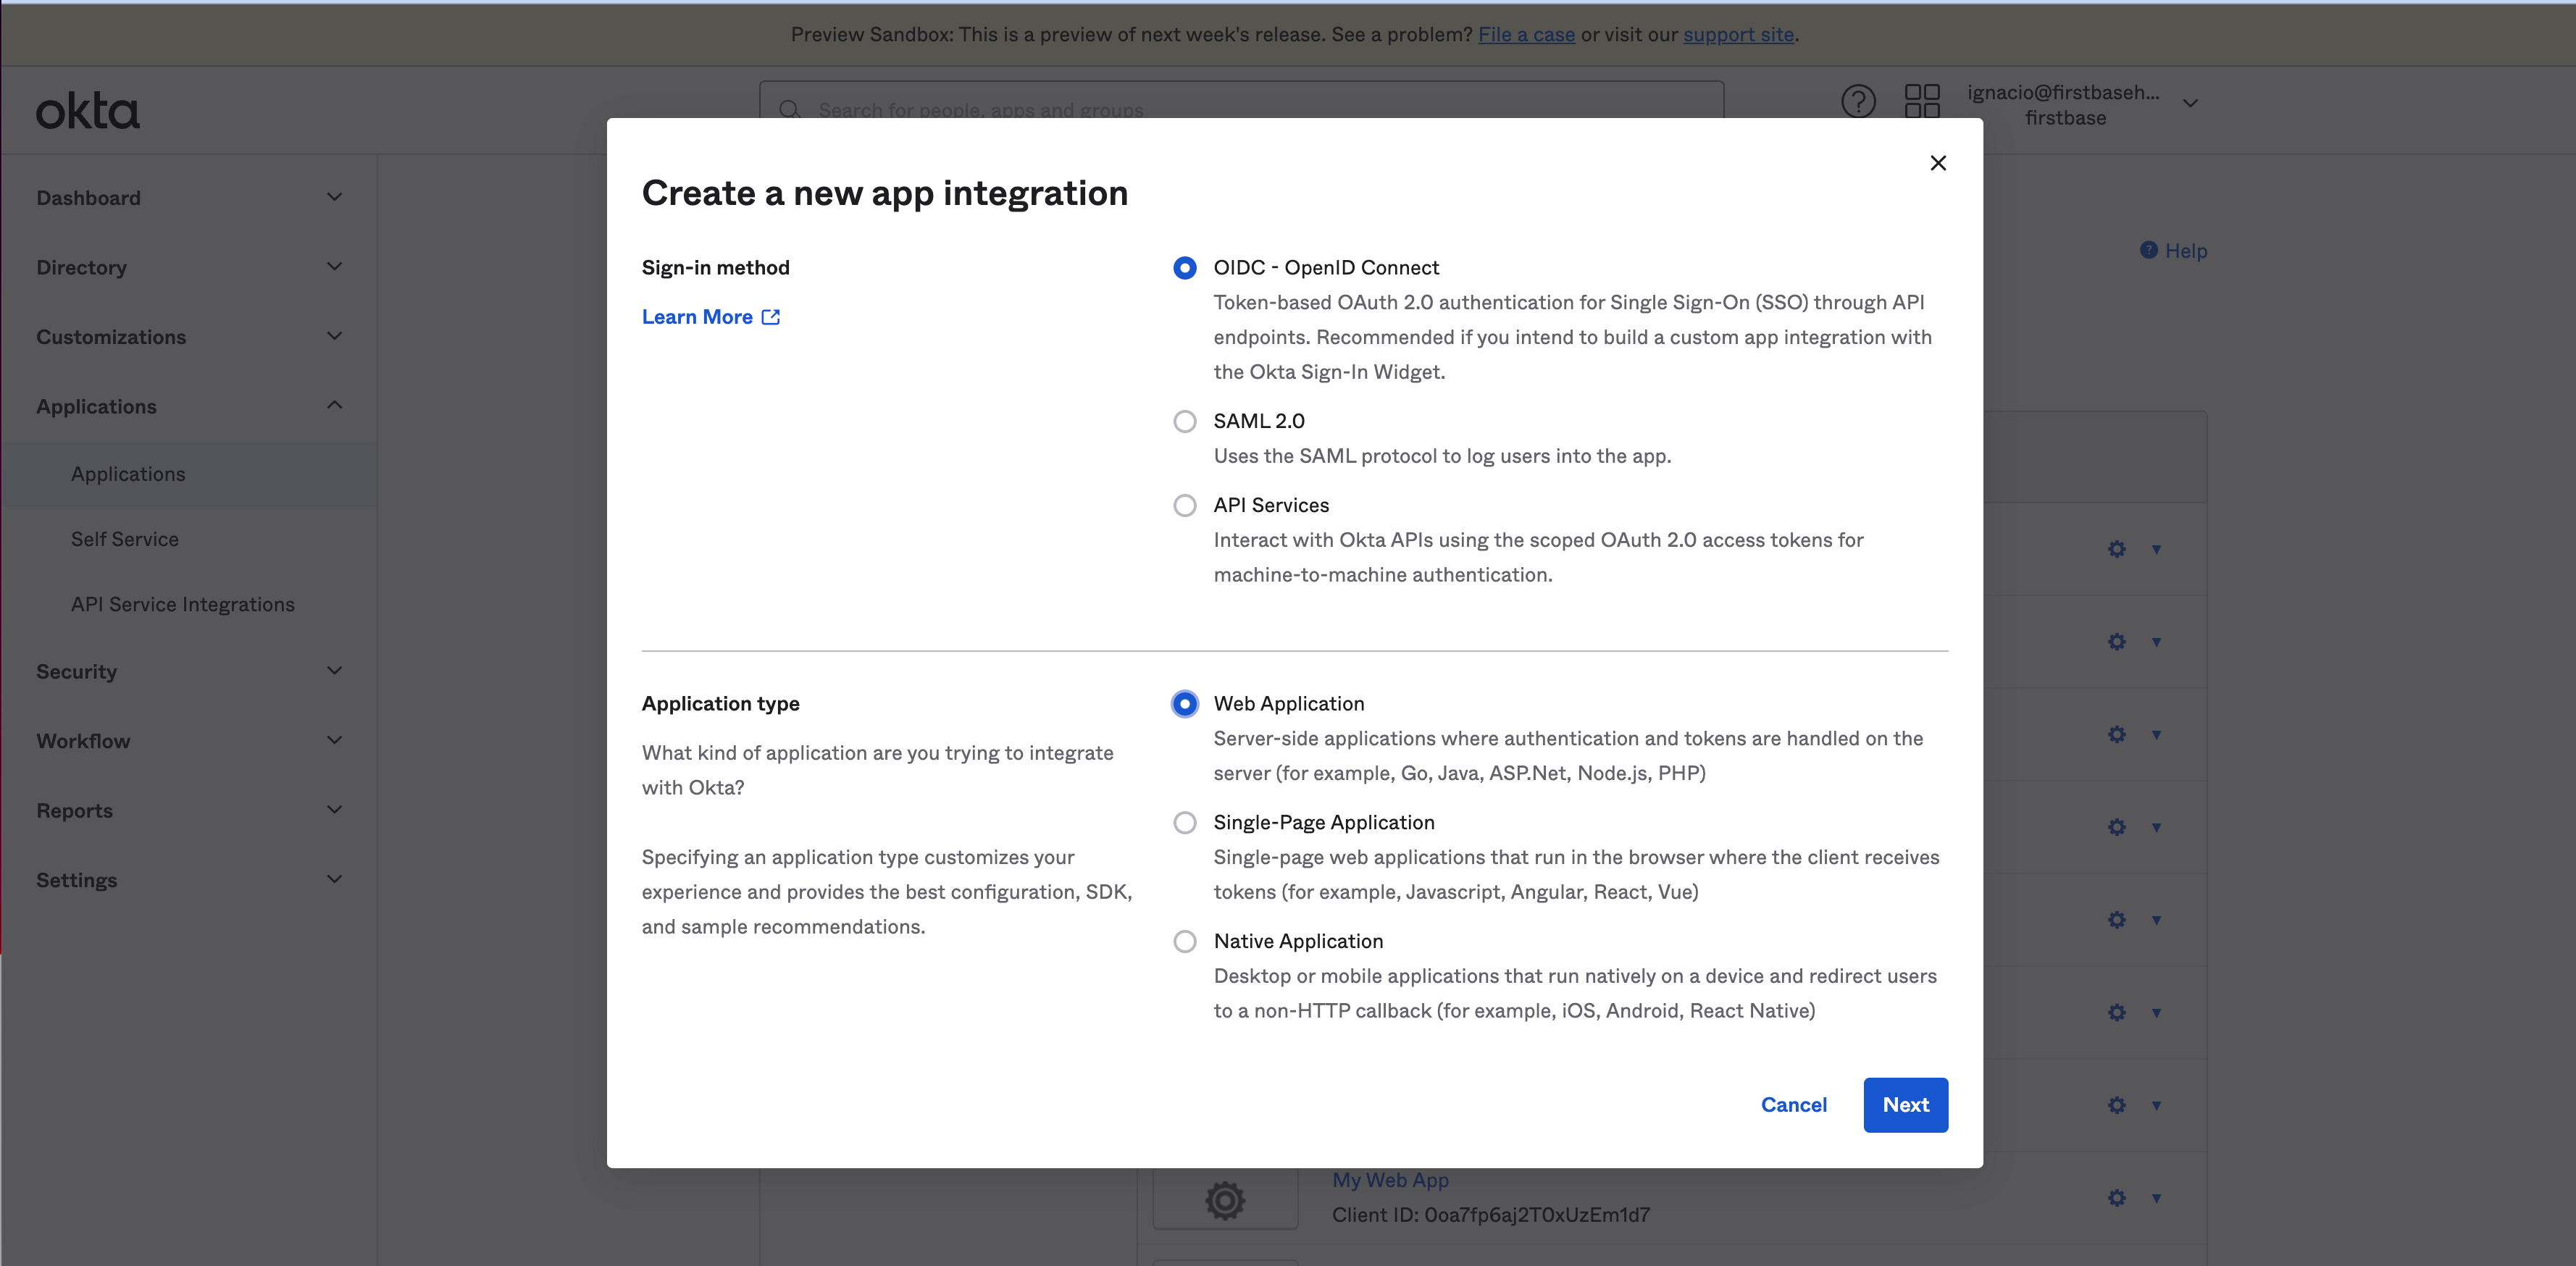This screenshot has width=2576, height=1266.
Task: Click the Help link on the page
Action: (x=2185, y=251)
